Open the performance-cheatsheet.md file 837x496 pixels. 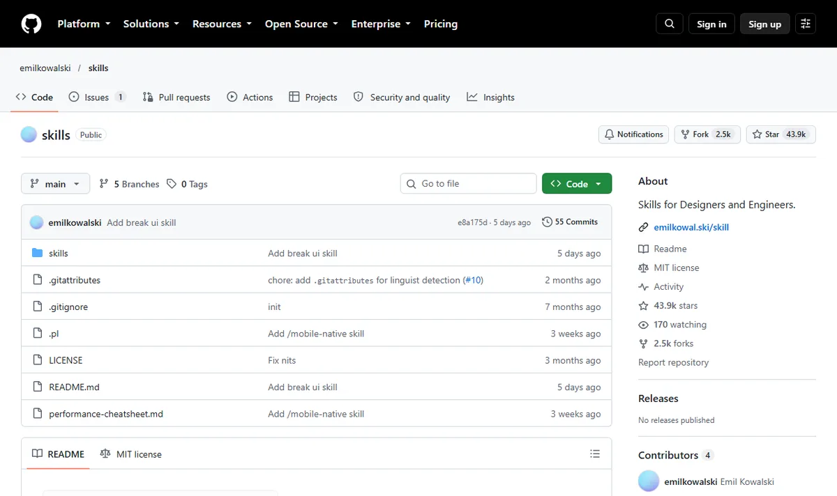click(x=106, y=414)
